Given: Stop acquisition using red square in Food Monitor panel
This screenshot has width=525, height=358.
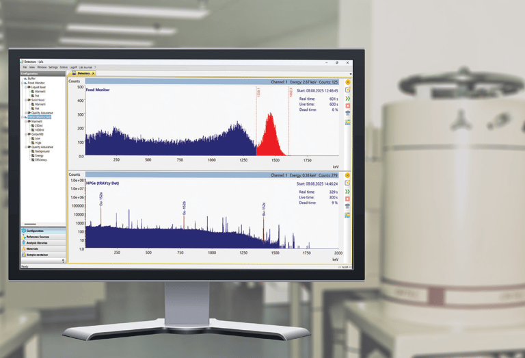Looking at the screenshot, I should tap(347, 105).
